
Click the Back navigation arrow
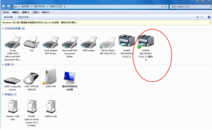[4, 6]
